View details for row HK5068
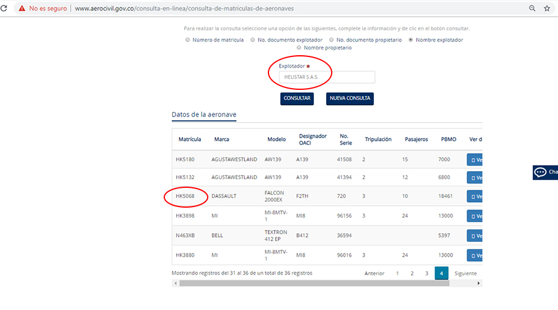The image size is (558, 310). pos(475,197)
